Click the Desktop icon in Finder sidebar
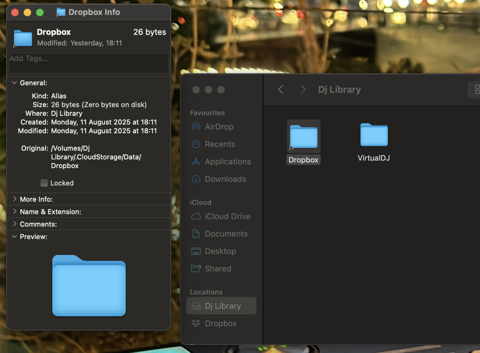Viewport: 480px width, 353px height. pyautogui.click(x=196, y=251)
